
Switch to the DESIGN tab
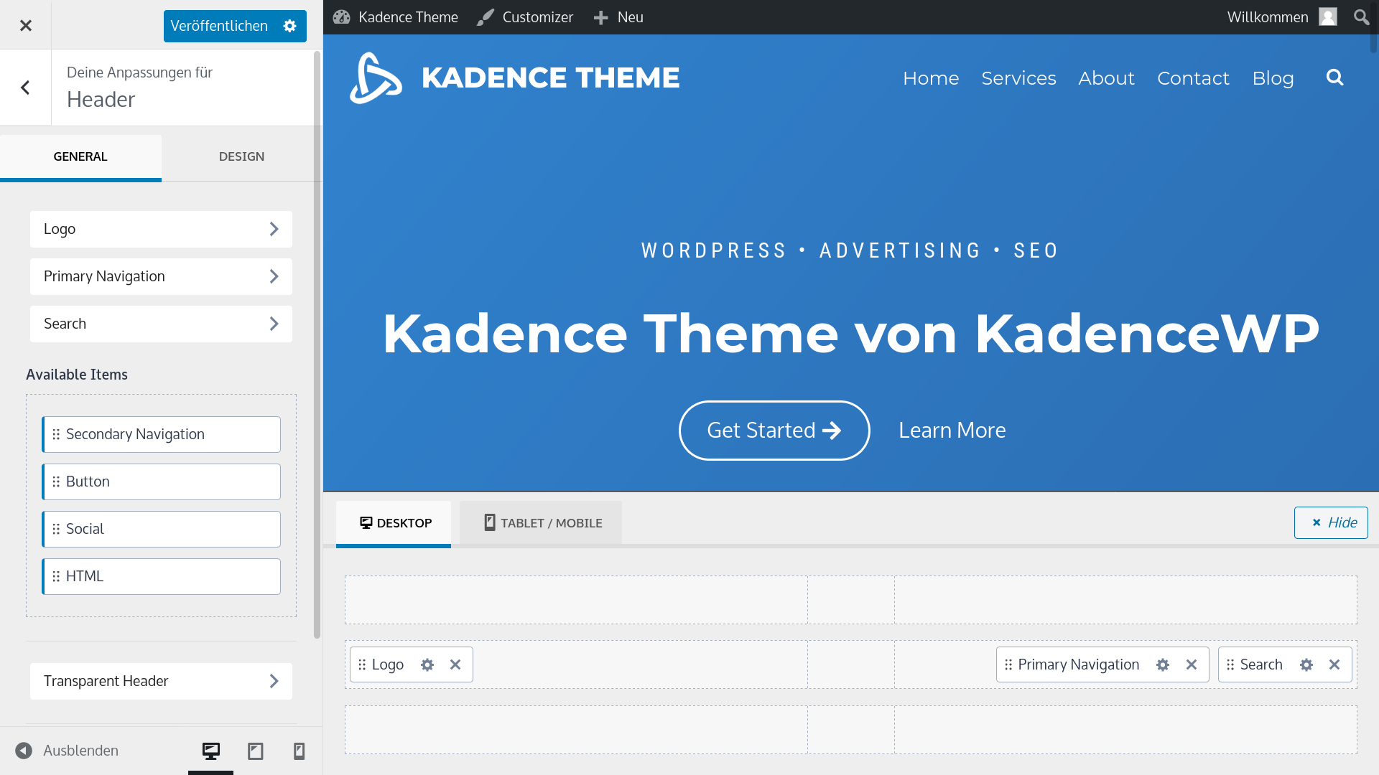pyautogui.click(x=241, y=156)
